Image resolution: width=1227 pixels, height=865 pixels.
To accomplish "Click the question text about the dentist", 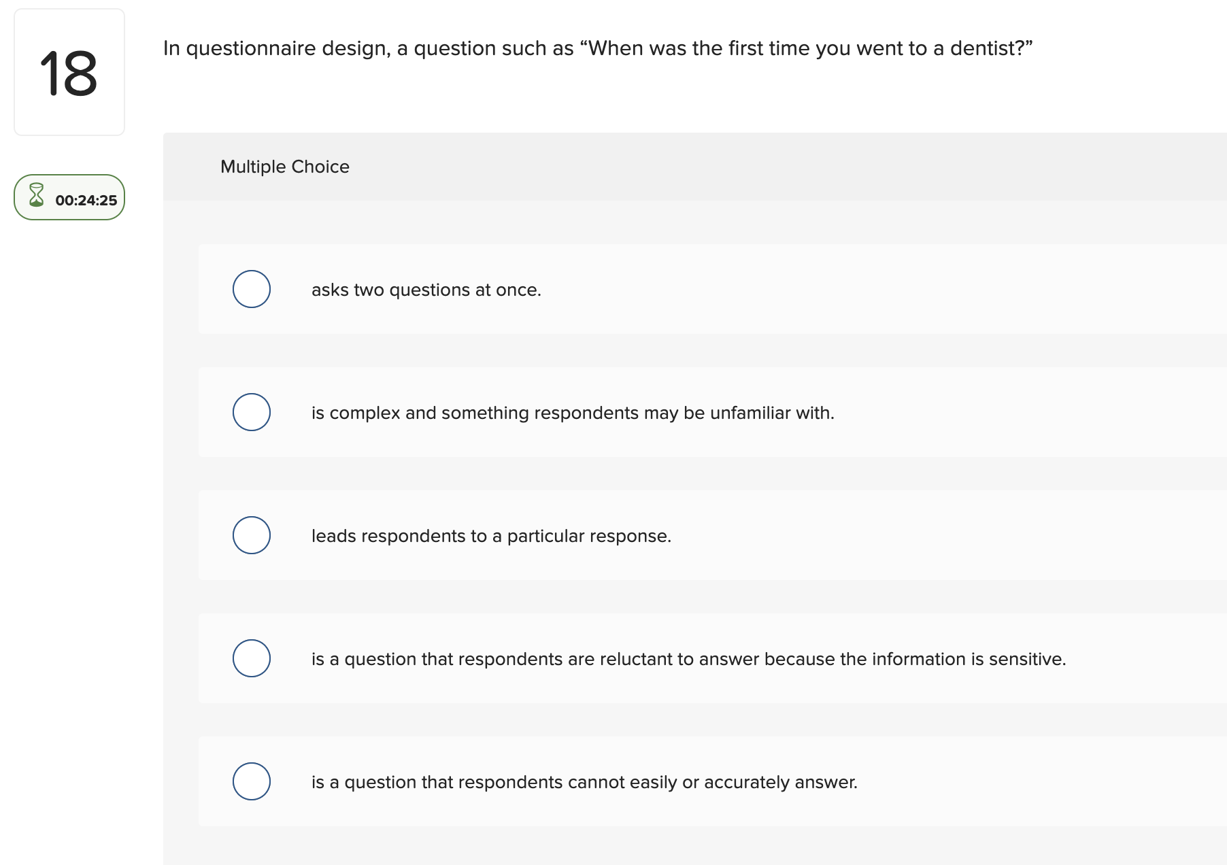I will click(597, 48).
